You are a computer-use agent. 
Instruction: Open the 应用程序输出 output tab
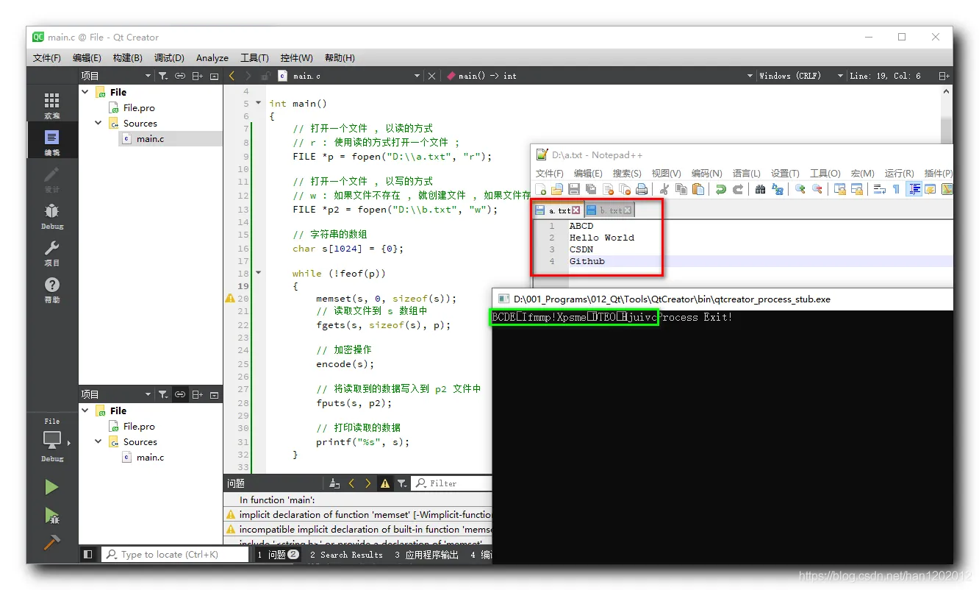tap(426, 555)
